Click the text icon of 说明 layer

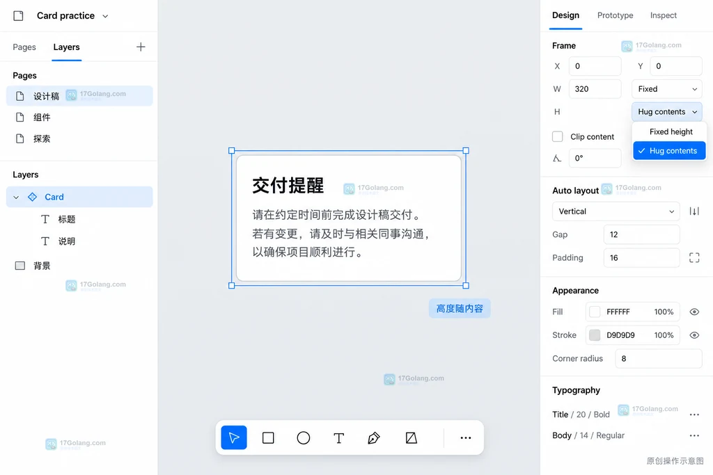(45, 241)
